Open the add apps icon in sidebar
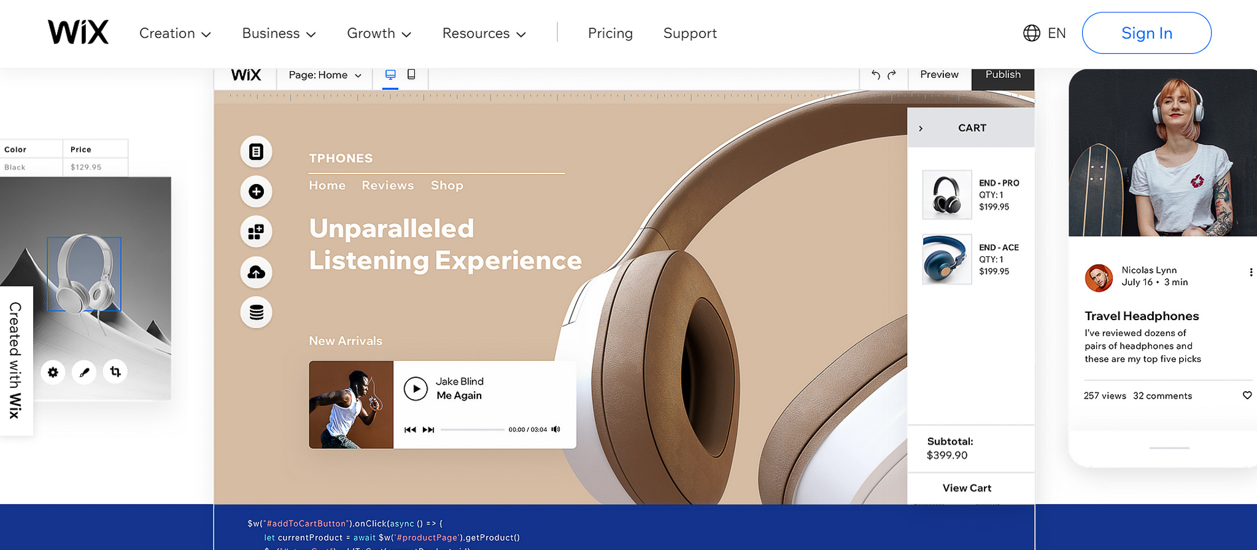The image size is (1257, 550). coord(256,232)
